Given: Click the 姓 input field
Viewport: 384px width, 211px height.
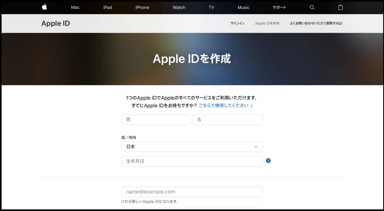Looking at the screenshot, I should (x=155, y=120).
